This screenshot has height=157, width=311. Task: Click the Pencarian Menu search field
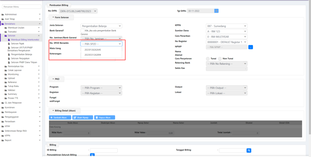[x=22, y=6]
